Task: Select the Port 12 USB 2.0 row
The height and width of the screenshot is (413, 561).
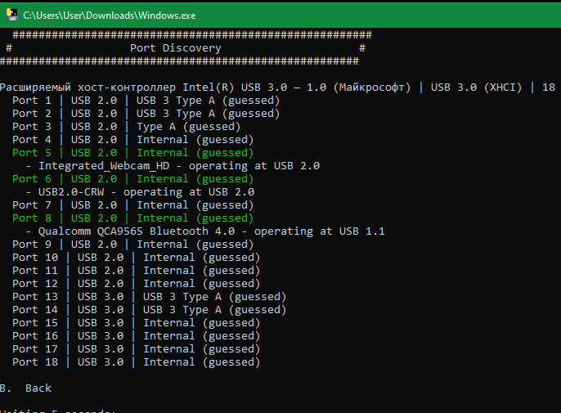Action: pos(136,284)
